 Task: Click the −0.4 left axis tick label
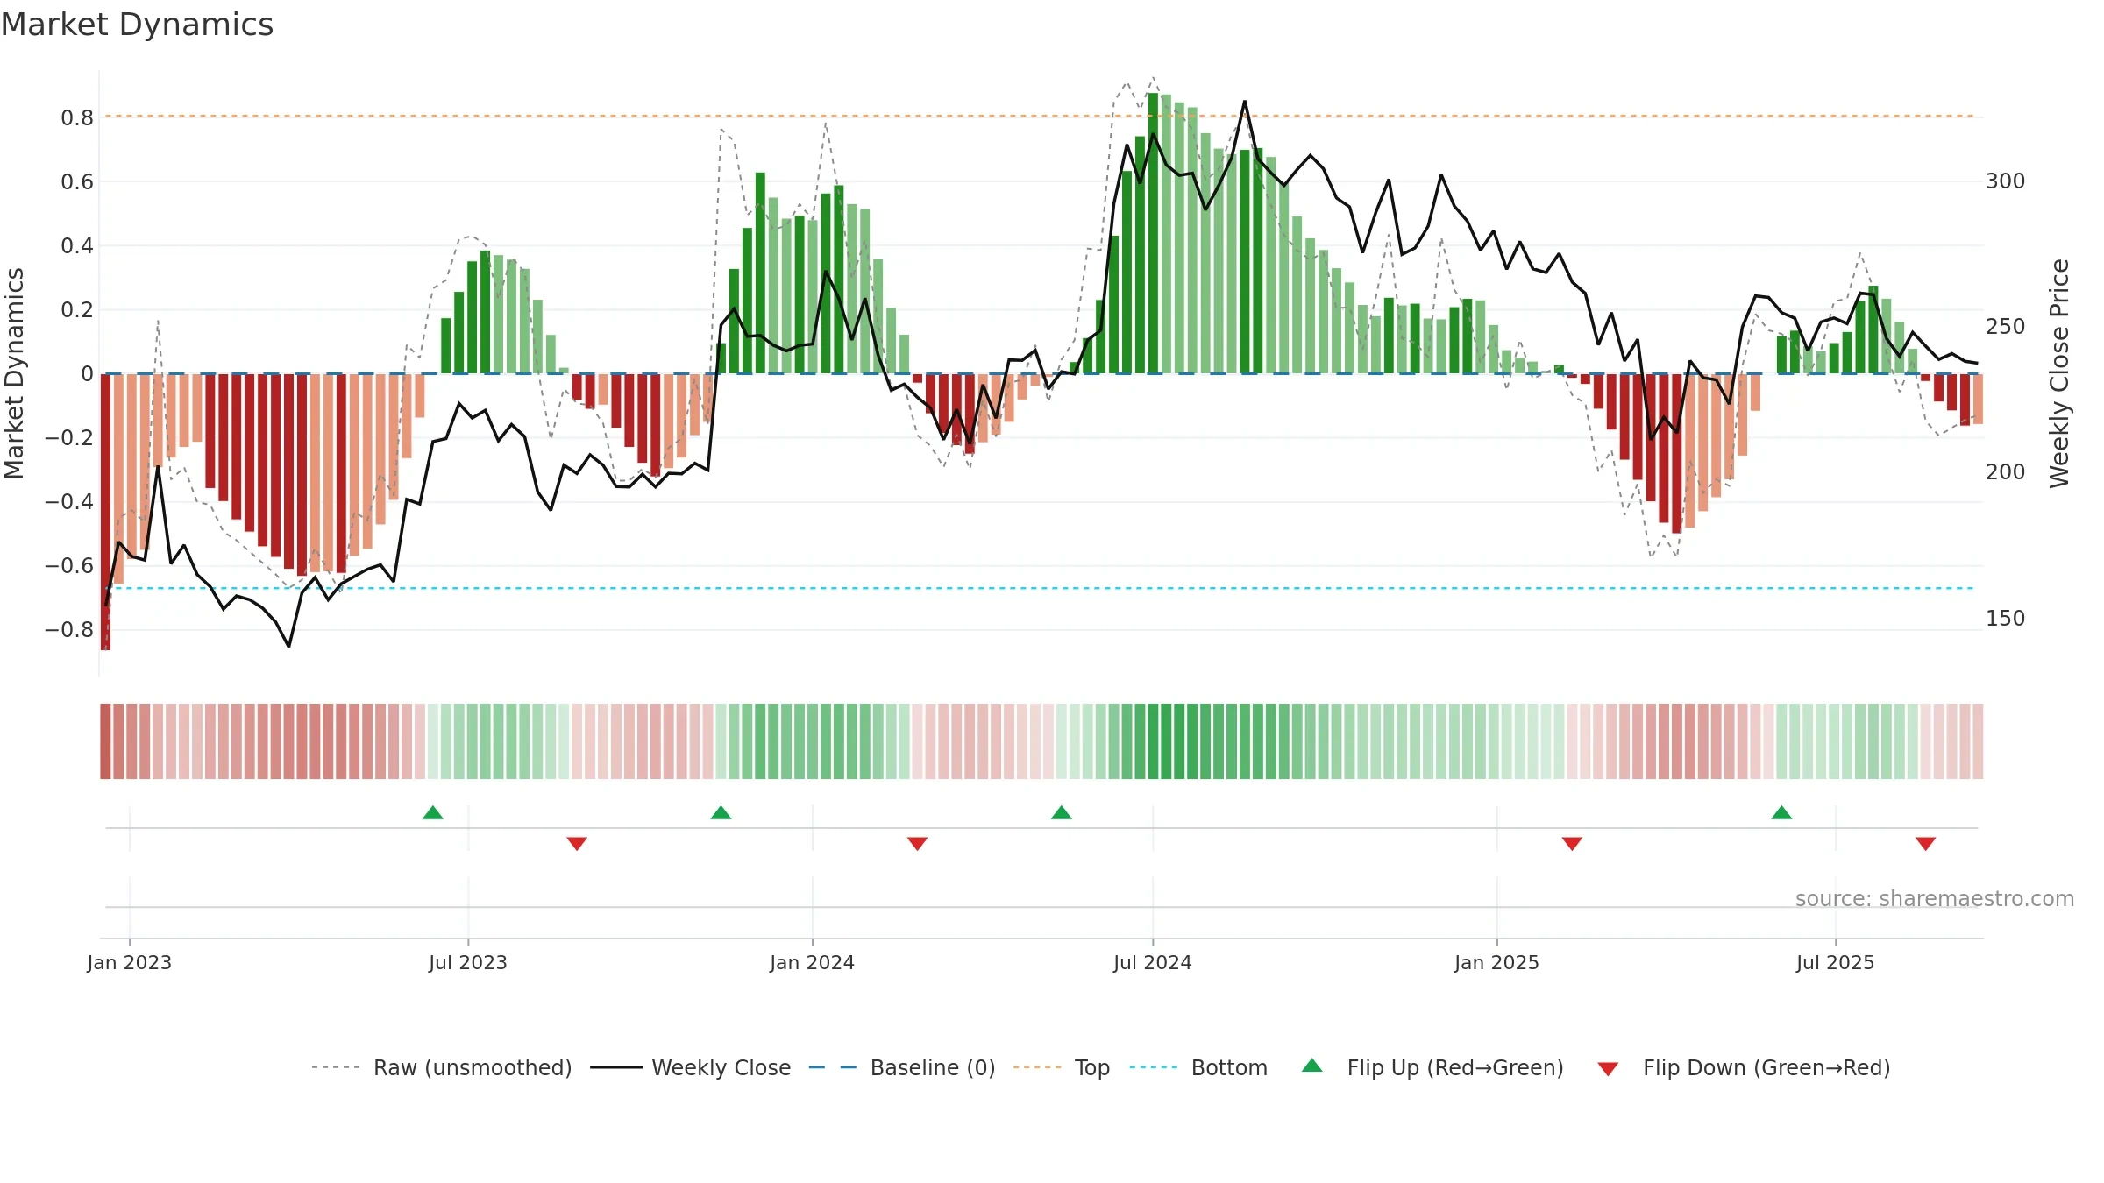click(69, 501)
